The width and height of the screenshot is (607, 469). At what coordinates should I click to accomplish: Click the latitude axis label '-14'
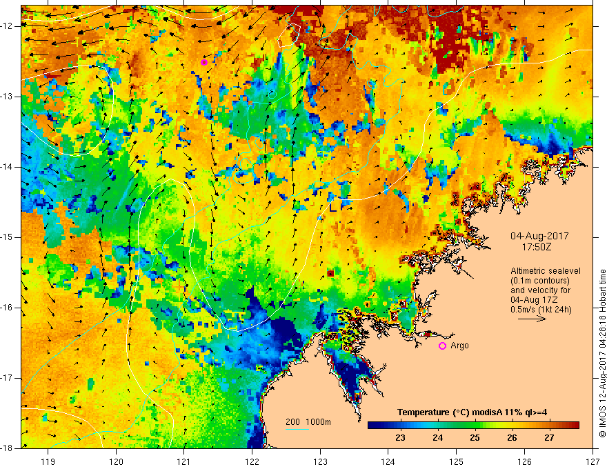point(6,167)
